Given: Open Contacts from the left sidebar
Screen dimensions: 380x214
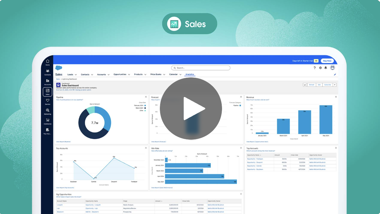Looking at the screenshot, I should (48, 72).
